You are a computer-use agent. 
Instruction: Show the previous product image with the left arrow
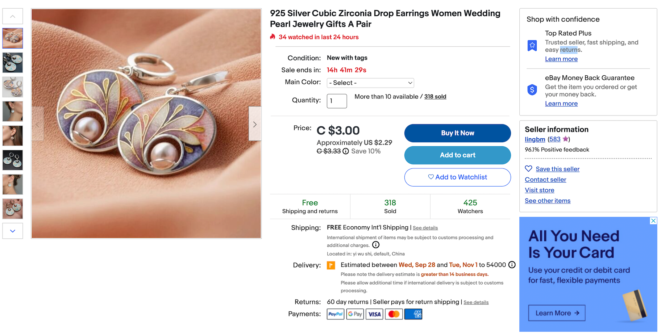pos(38,124)
